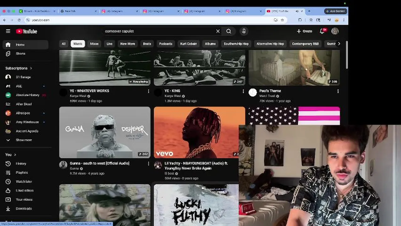The image size is (401, 226).
Task: Select the Podcasts filter chip
Action: click(166, 44)
